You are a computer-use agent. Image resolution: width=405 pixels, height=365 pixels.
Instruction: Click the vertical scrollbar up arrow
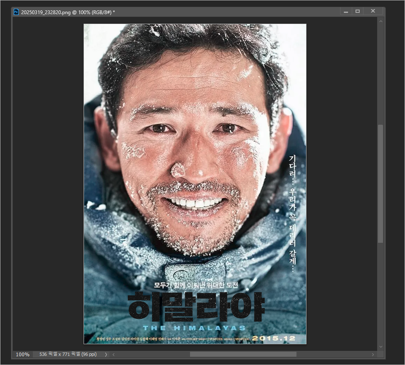380,22
